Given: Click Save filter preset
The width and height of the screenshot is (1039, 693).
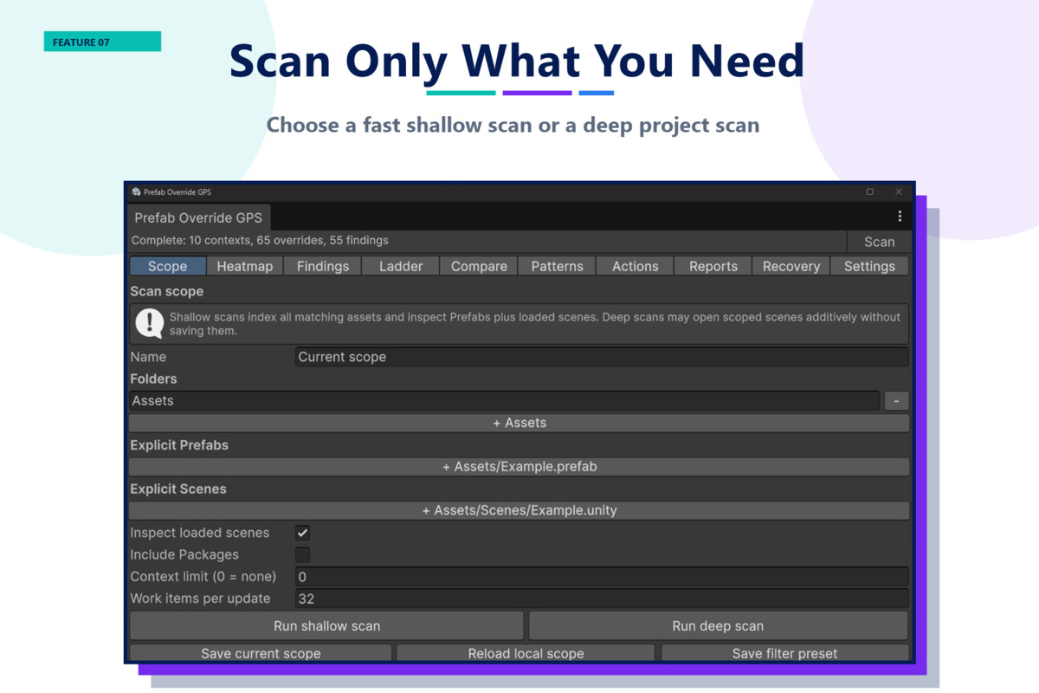Looking at the screenshot, I should [x=784, y=653].
